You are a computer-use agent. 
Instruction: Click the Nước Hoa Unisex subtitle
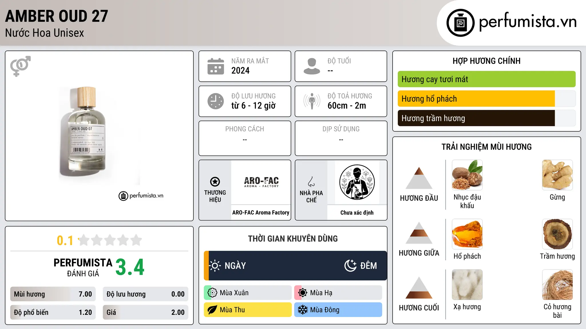pos(45,33)
